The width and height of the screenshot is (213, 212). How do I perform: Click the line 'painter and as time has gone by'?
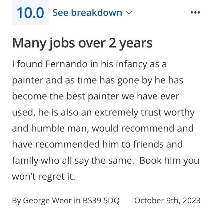(x=82, y=80)
